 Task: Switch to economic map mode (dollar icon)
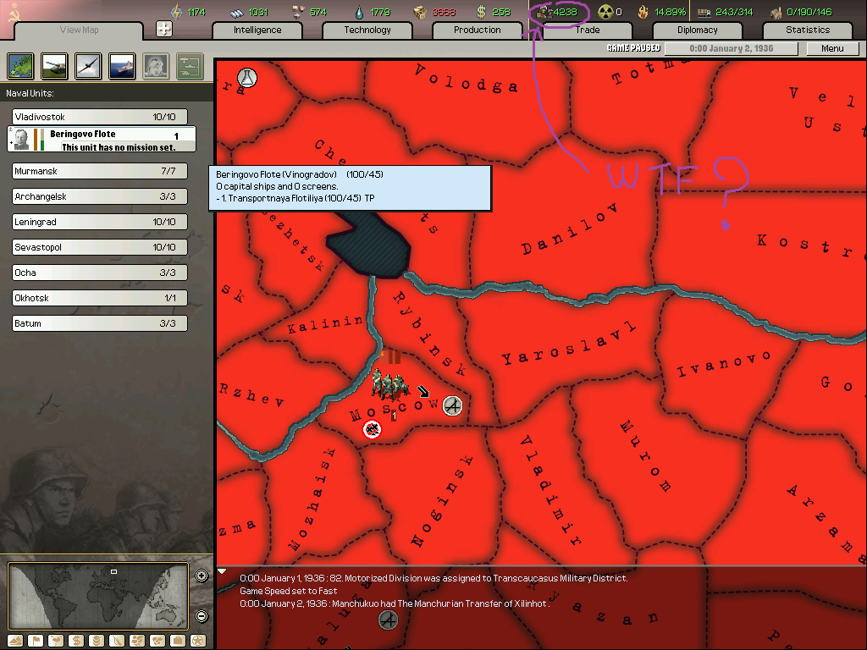[76, 641]
